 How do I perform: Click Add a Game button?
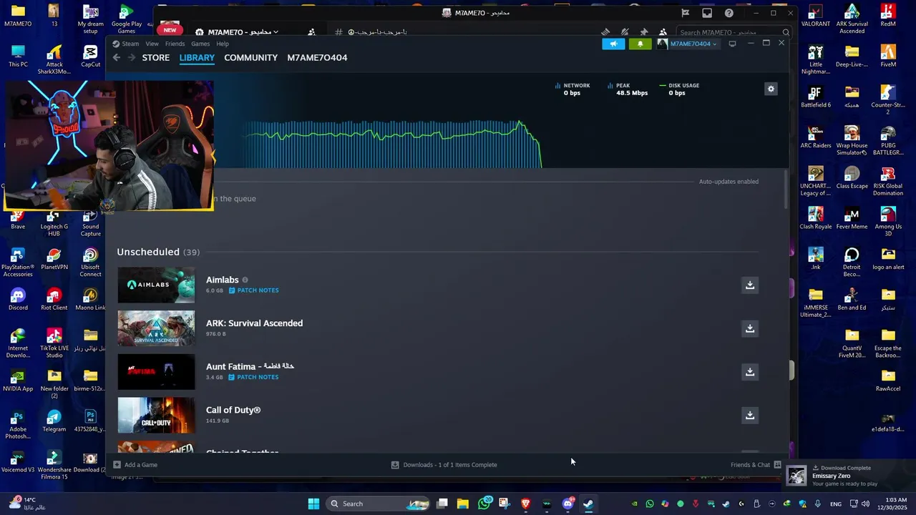tap(135, 465)
